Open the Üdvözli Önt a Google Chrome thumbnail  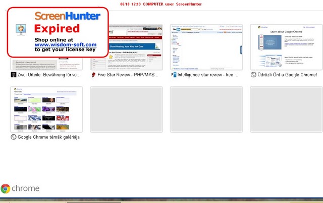point(286,47)
